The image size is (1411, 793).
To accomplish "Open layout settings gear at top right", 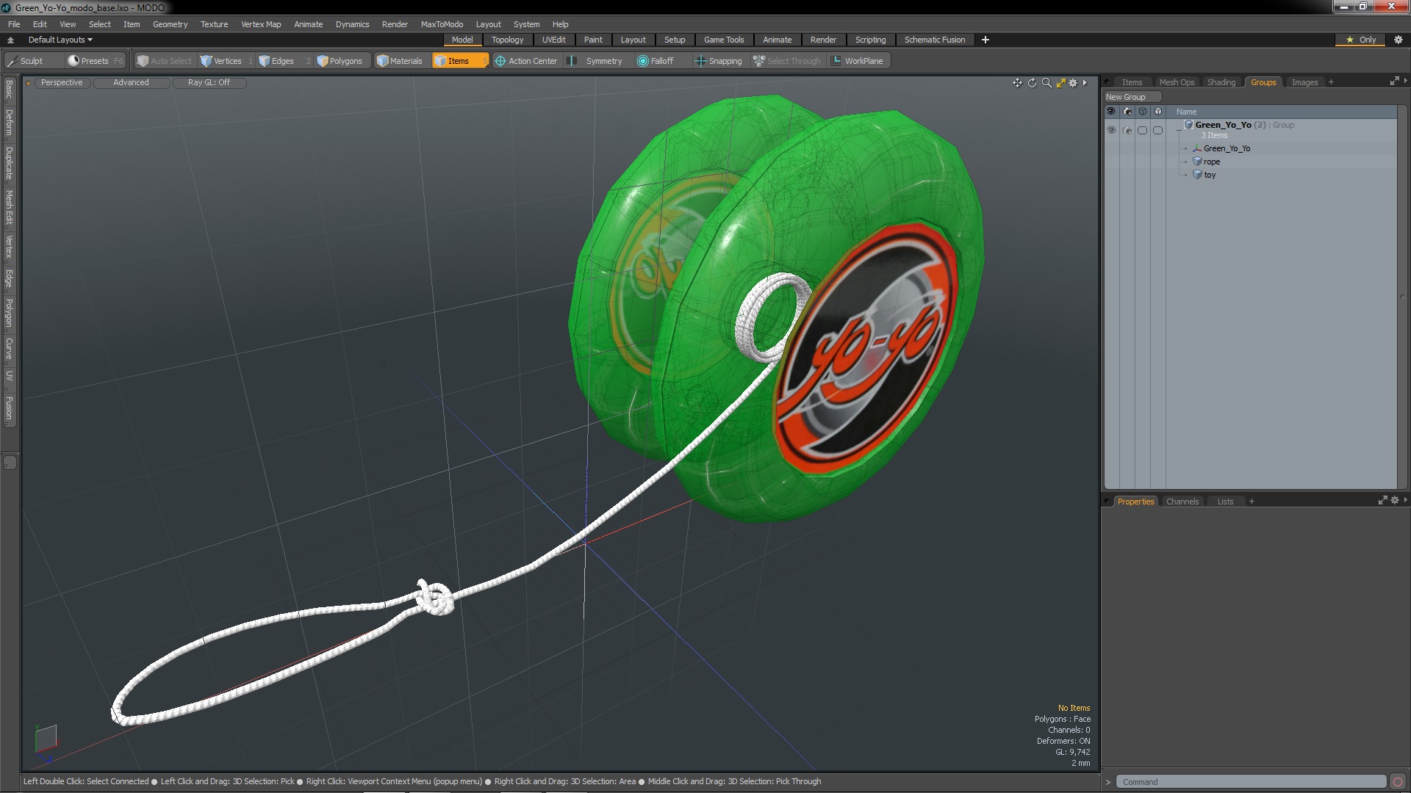I will (x=1399, y=40).
